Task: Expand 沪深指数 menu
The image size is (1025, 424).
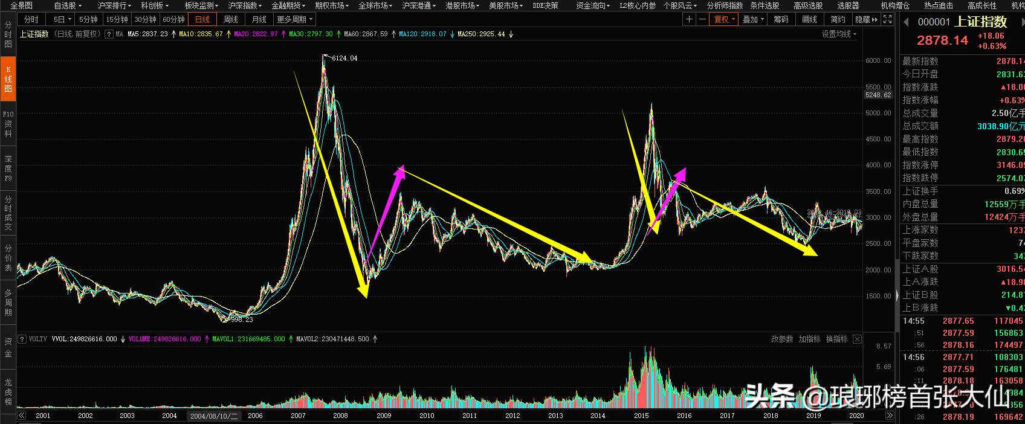Action: click(245, 5)
